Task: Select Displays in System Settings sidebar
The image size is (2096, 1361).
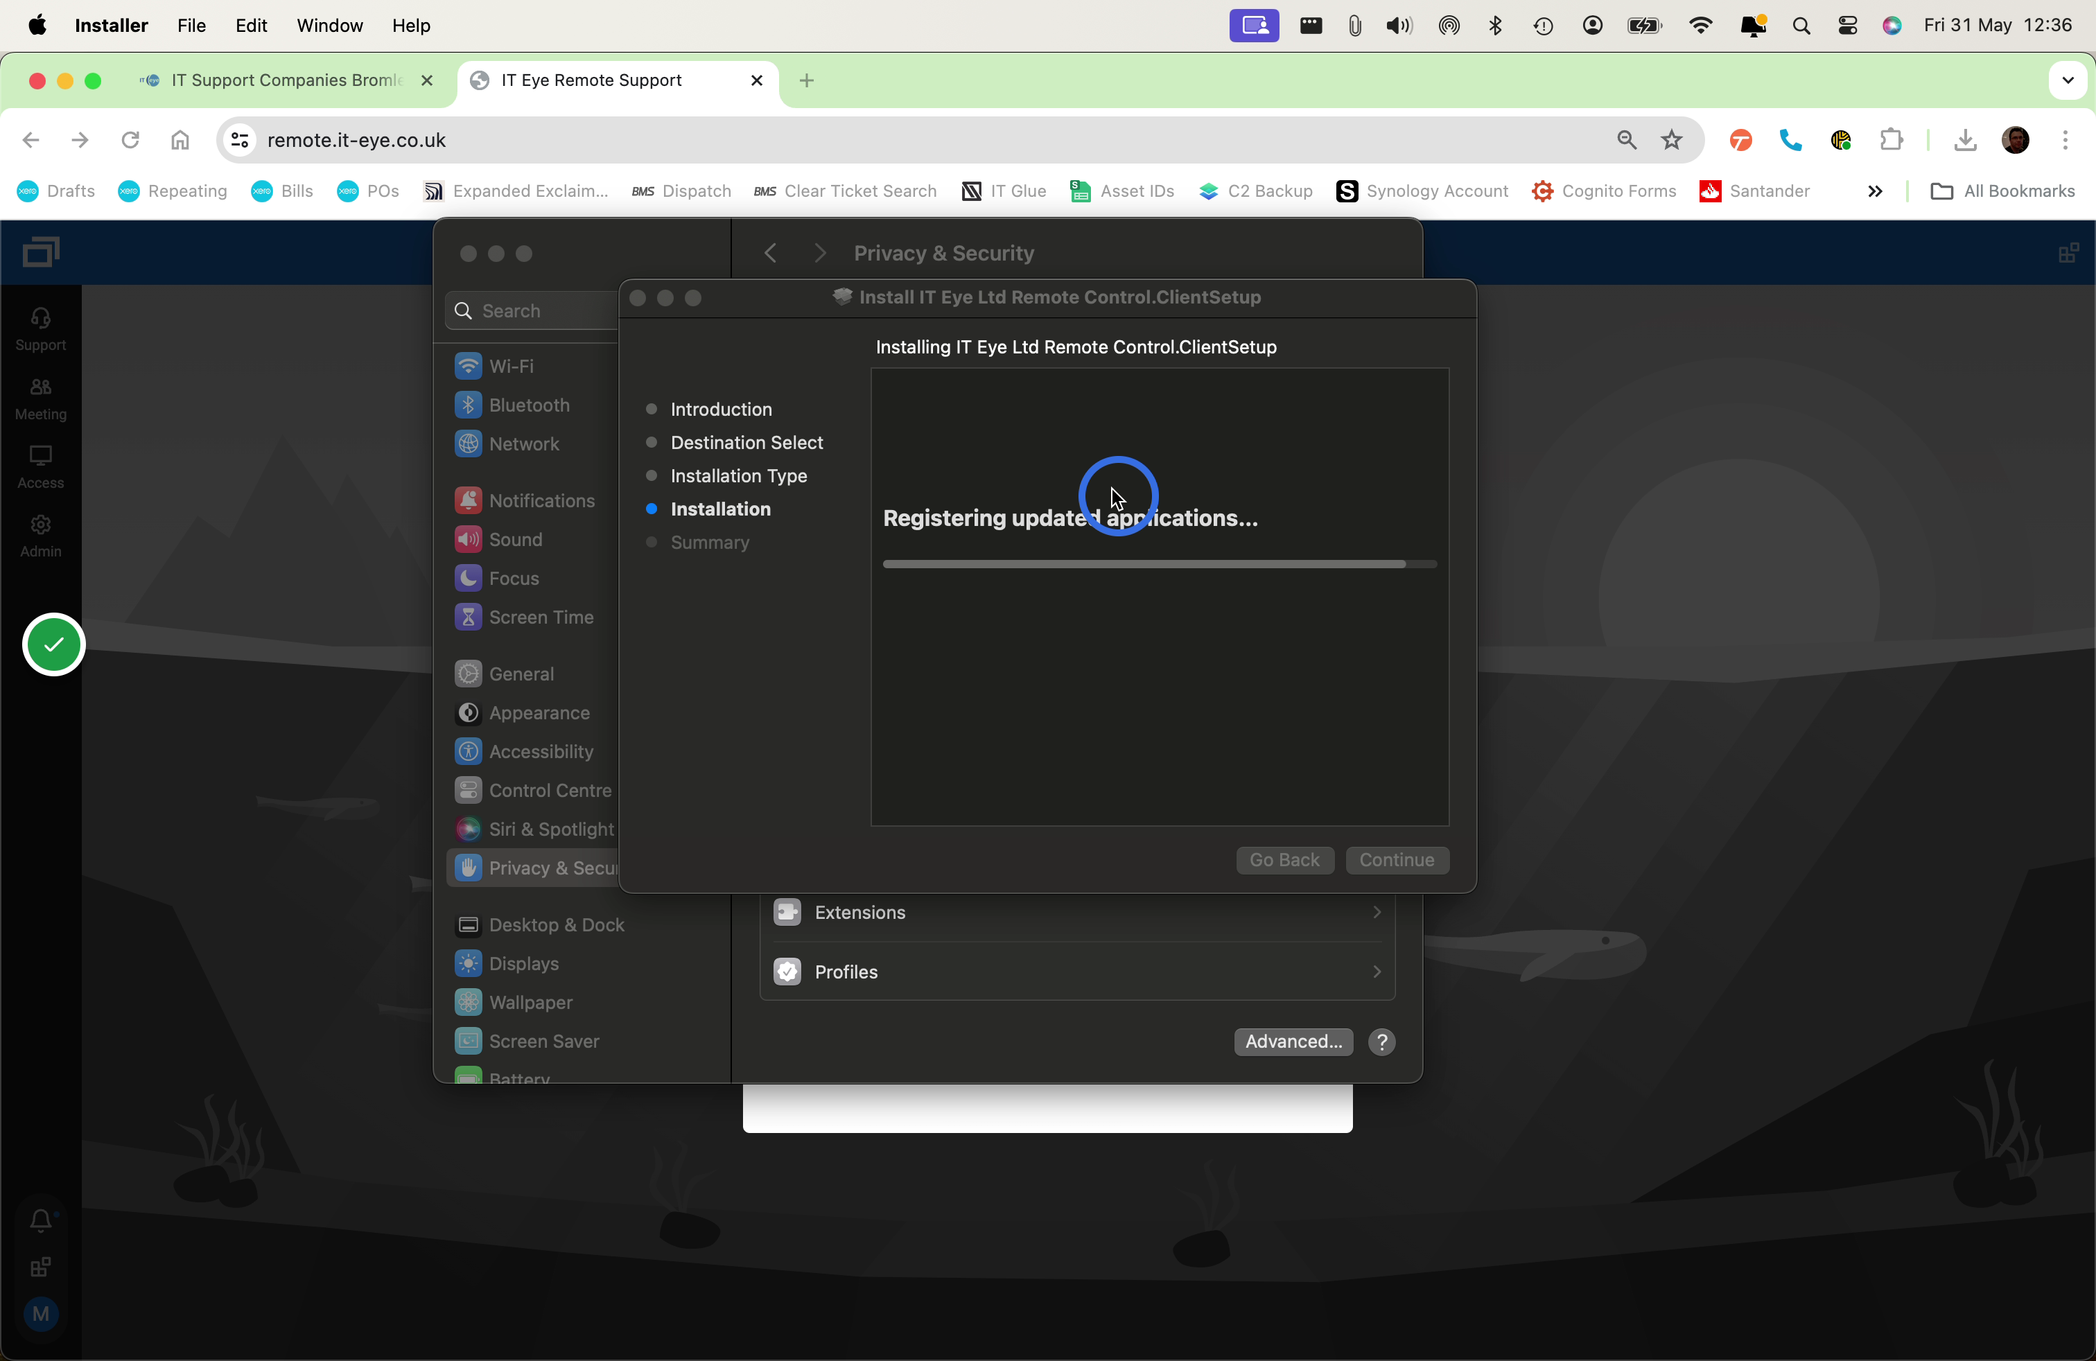Action: [507, 963]
